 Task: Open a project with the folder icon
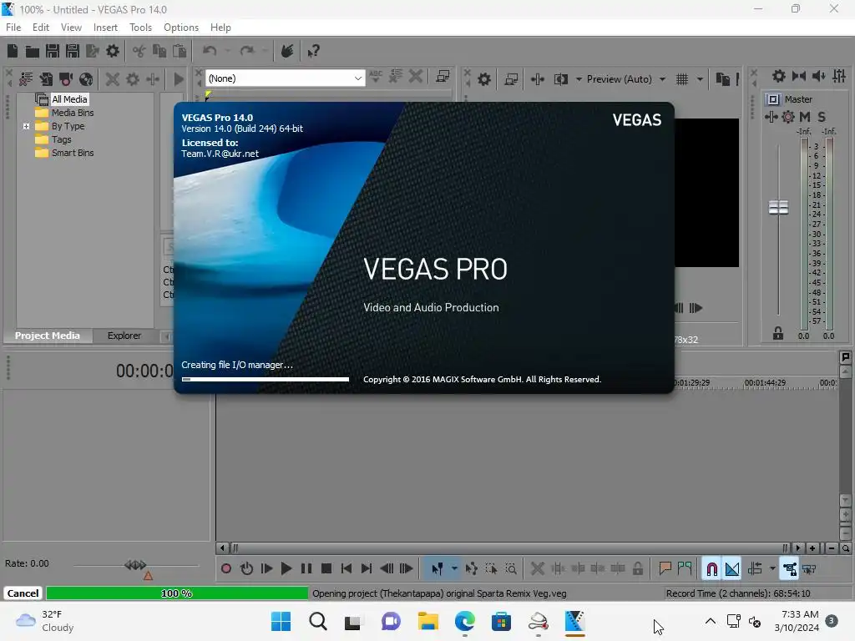pos(33,51)
